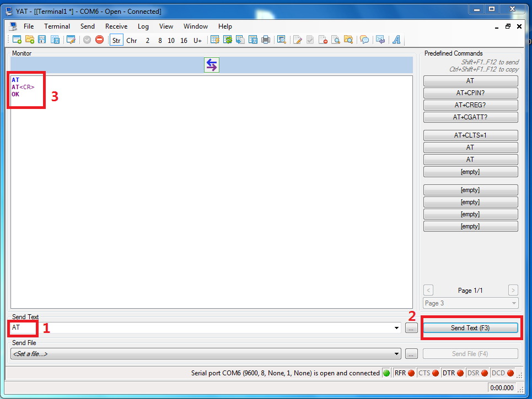Expand the Send Text history dropdown arrow
The width and height of the screenshot is (532, 399).
coord(396,328)
